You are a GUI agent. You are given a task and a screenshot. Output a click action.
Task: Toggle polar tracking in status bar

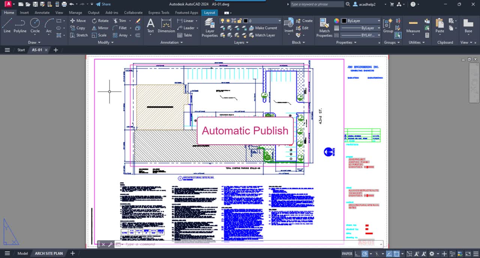point(364,254)
